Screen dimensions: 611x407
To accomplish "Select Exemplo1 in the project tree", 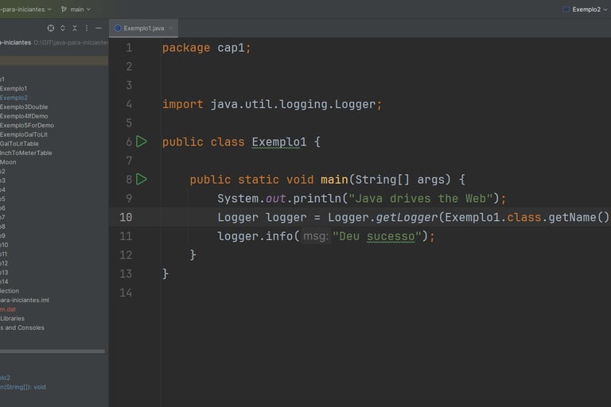I will pos(14,88).
